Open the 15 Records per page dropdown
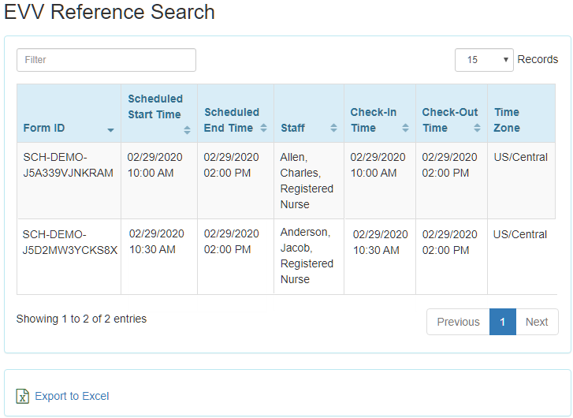 pos(484,60)
